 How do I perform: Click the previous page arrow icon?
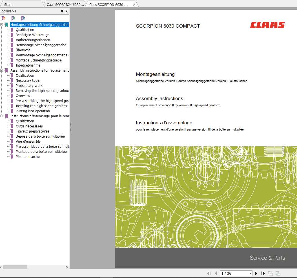coord(216,273)
